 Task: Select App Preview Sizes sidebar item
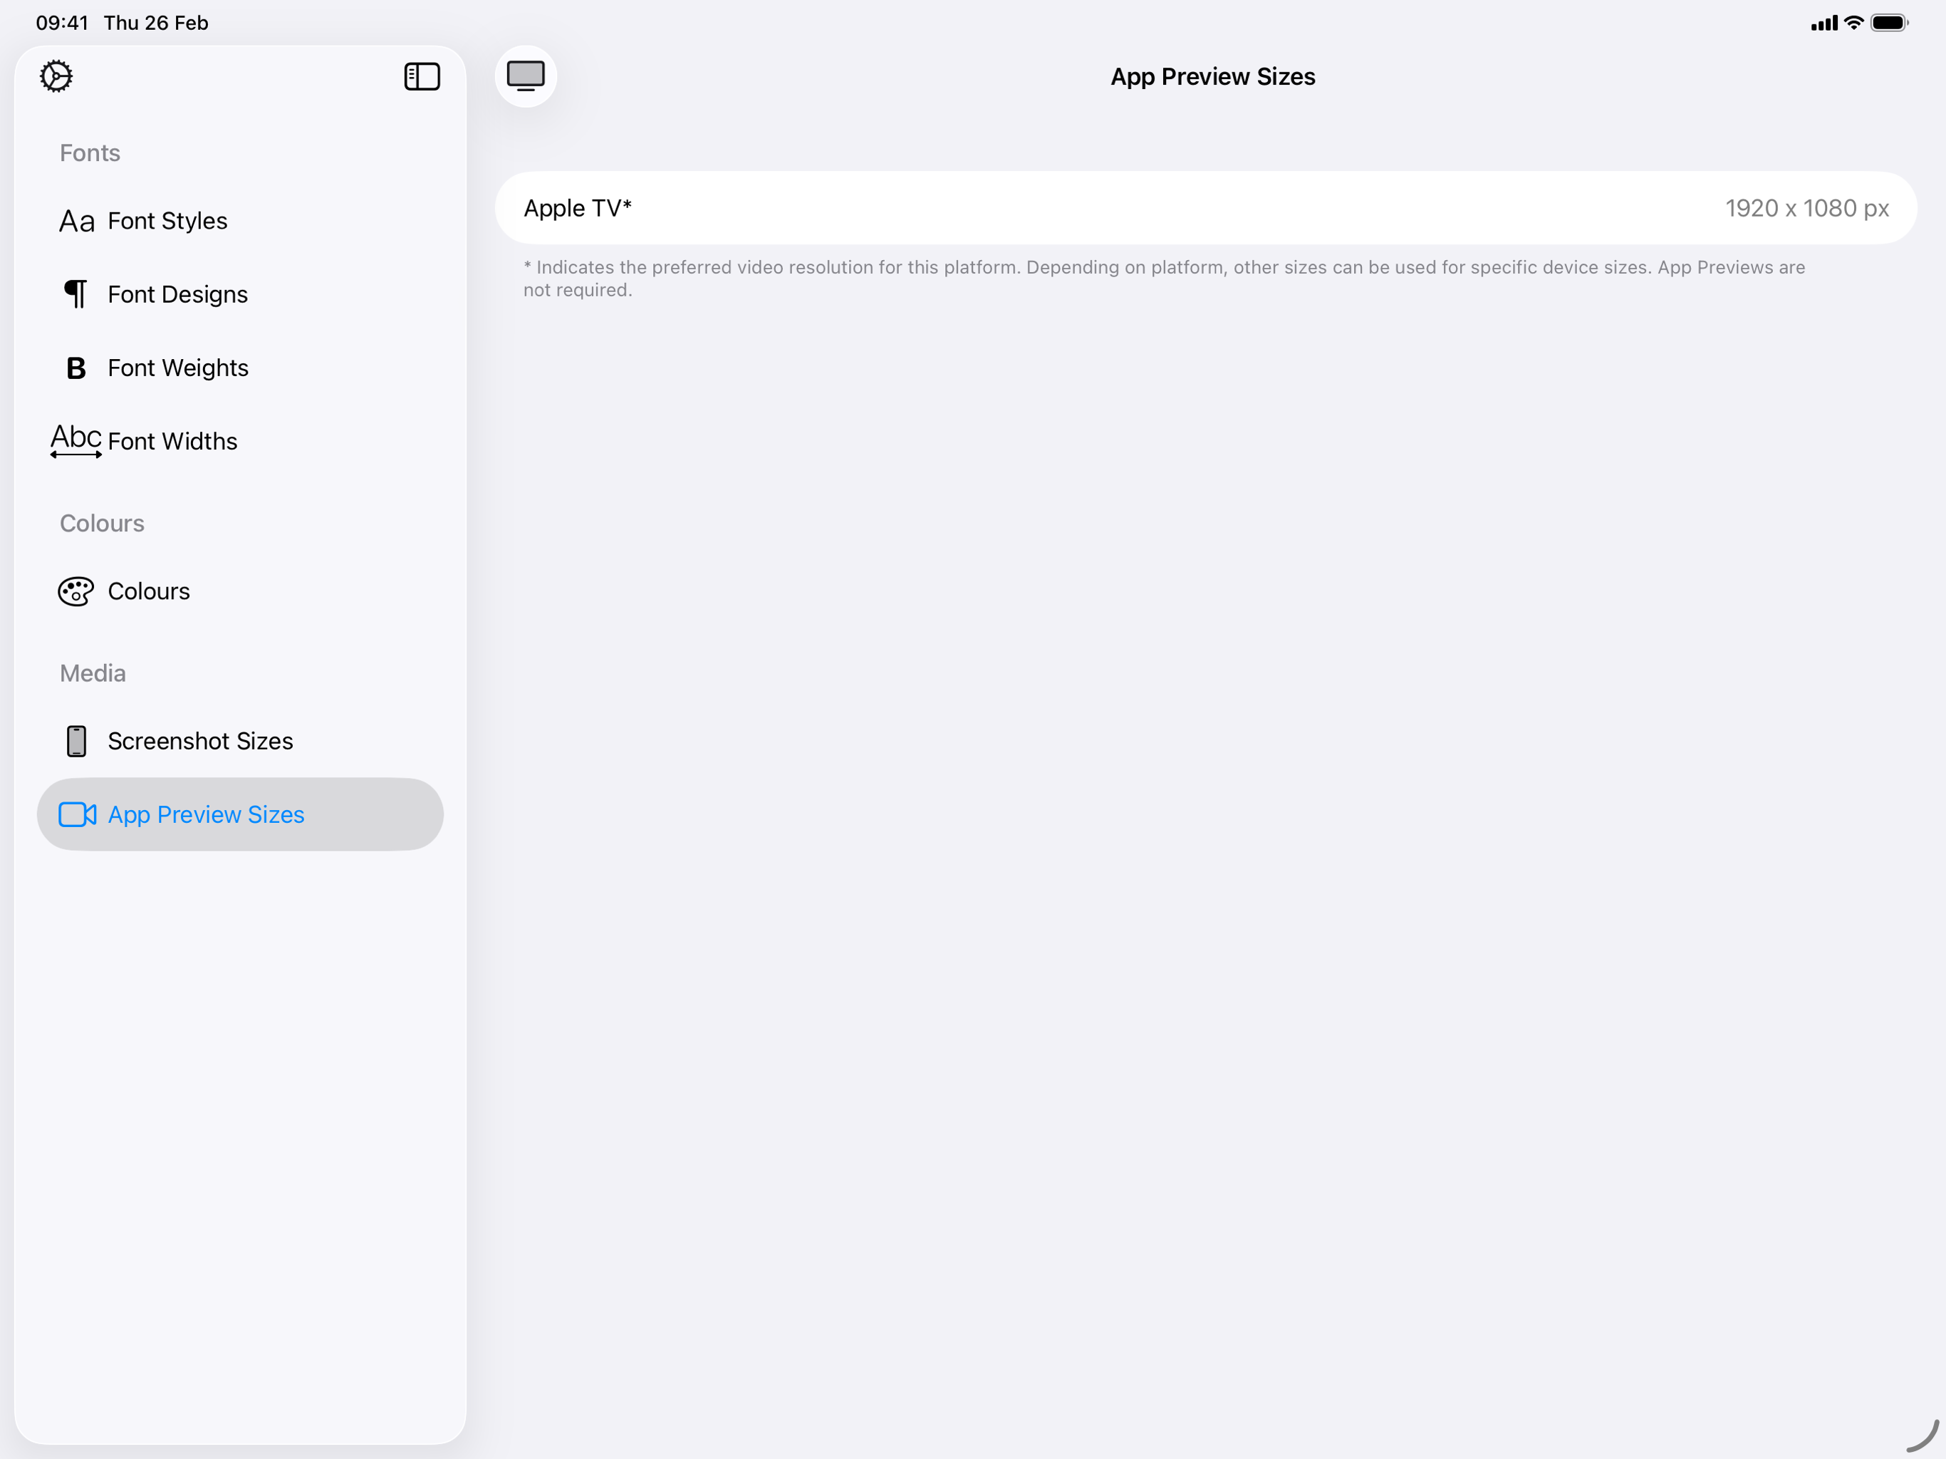pyautogui.click(x=206, y=815)
